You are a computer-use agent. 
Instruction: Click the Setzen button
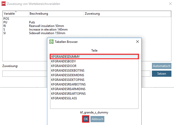point(162,74)
